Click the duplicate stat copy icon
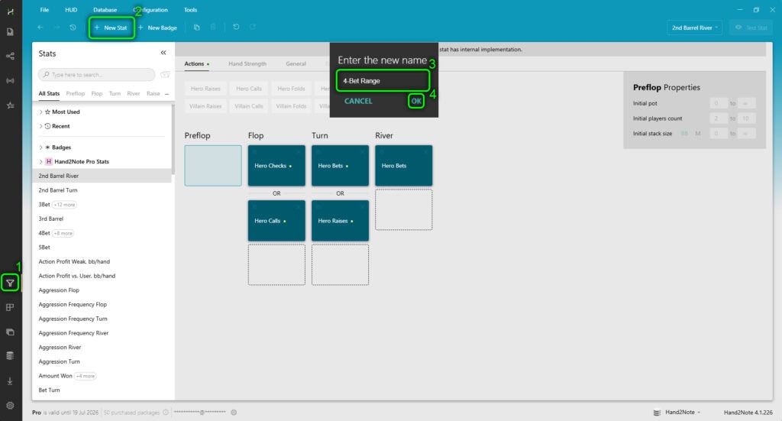This screenshot has height=421, width=782. 196,28
